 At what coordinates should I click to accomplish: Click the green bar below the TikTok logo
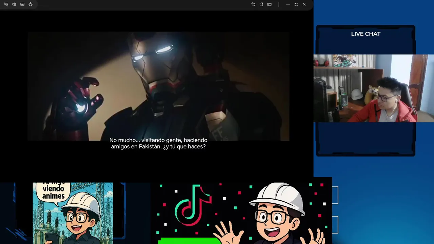(190, 241)
